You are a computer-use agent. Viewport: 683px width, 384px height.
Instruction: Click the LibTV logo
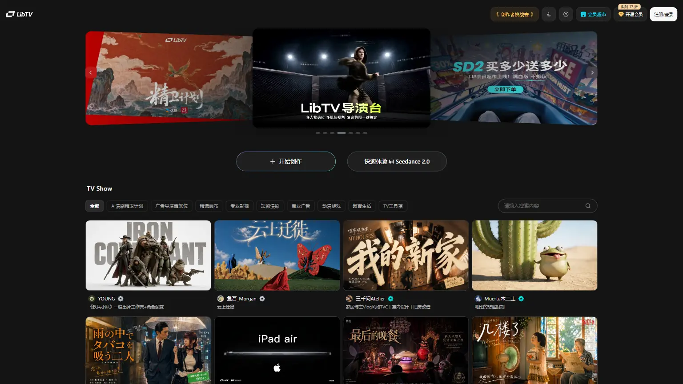(19, 14)
